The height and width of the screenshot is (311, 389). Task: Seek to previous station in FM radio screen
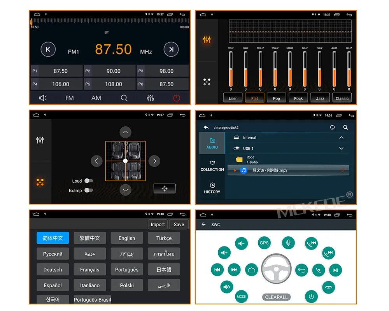click(48, 49)
